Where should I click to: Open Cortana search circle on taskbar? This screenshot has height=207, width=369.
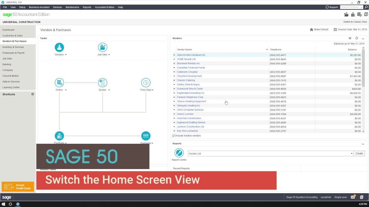pyautogui.click(x=10, y=204)
